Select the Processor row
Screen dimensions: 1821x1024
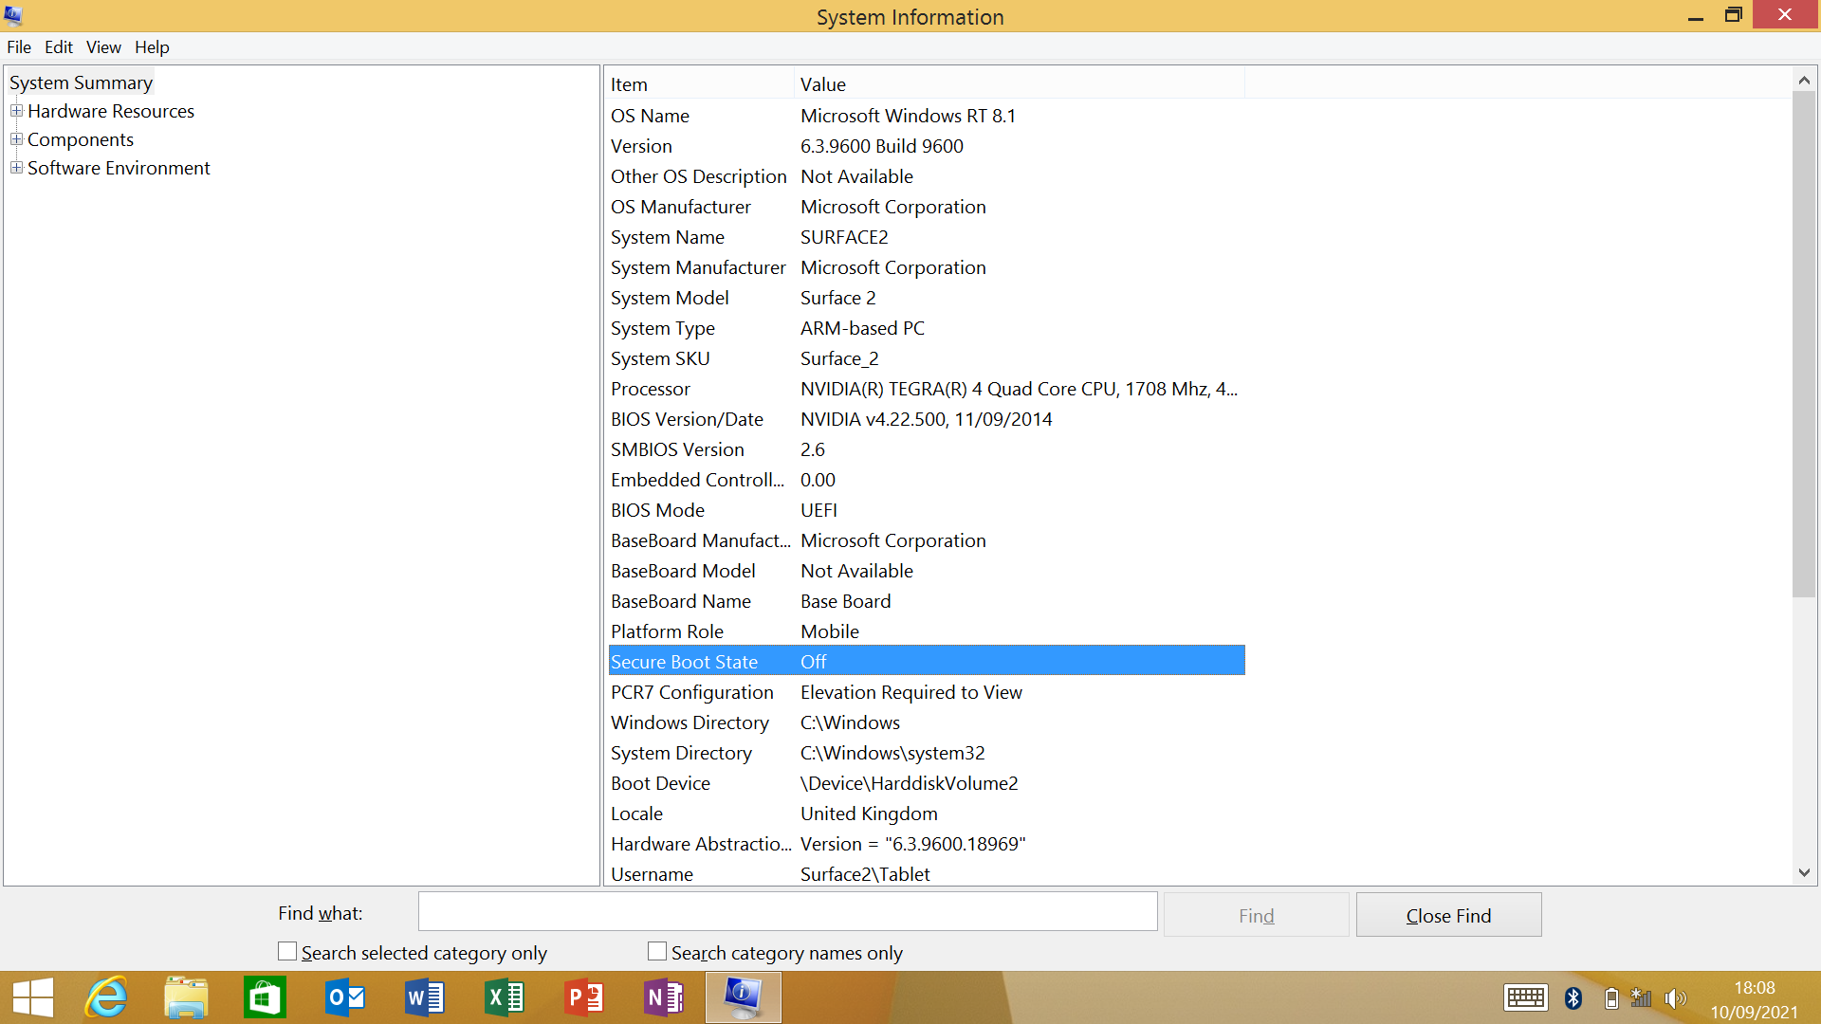tap(926, 389)
